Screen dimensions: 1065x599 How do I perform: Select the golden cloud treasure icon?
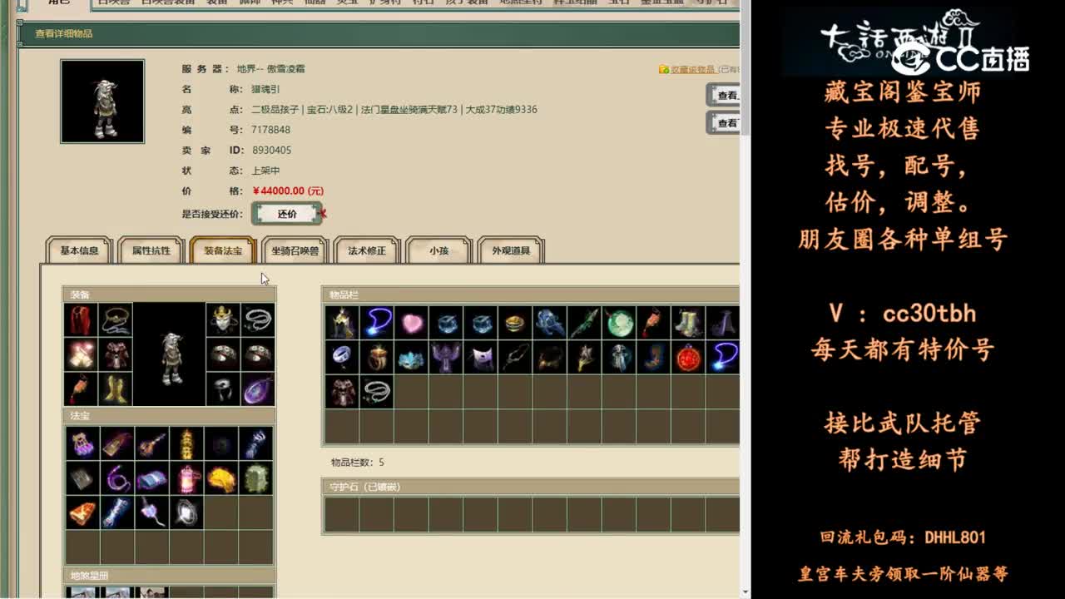(x=221, y=478)
